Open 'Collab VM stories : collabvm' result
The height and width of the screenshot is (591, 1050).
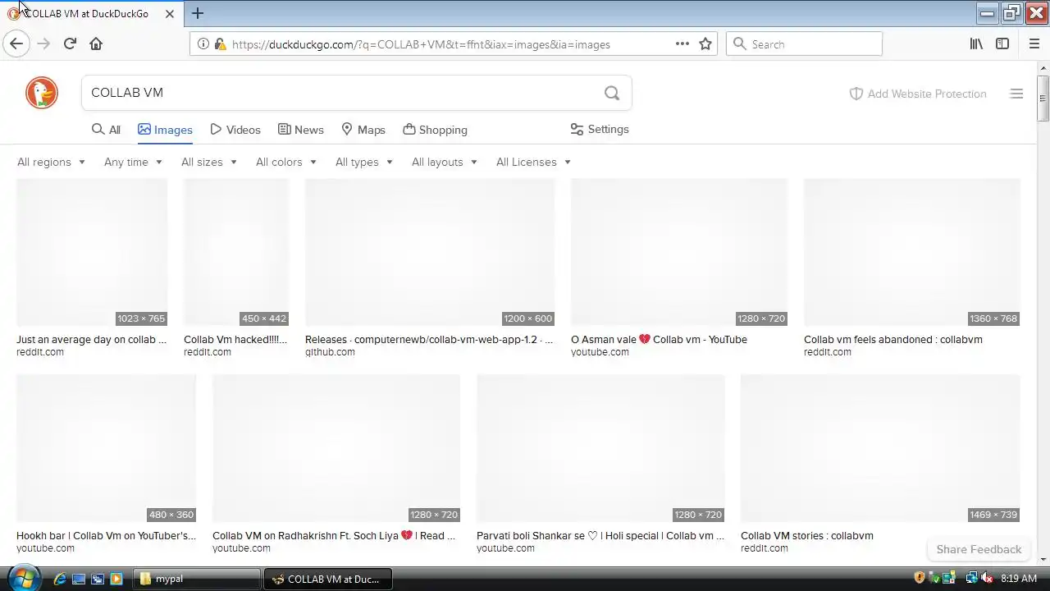[807, 536]
